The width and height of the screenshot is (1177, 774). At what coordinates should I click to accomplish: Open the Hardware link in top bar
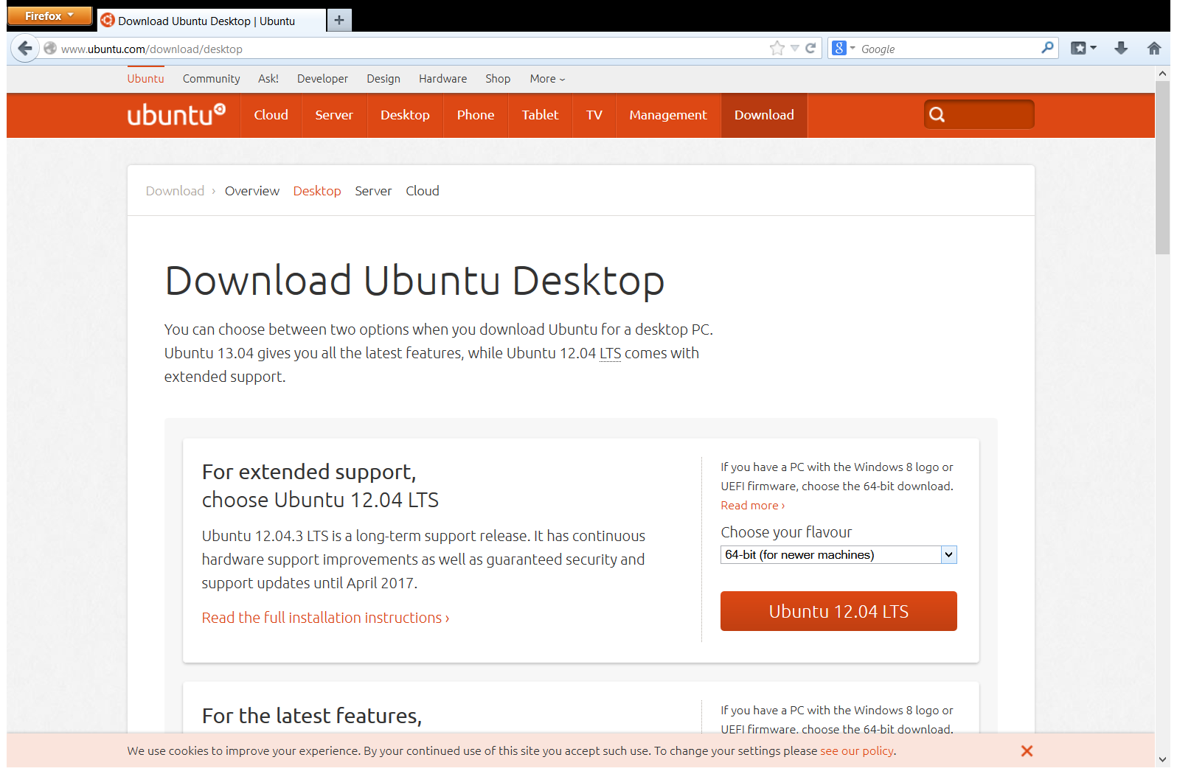tap(442, 79)
